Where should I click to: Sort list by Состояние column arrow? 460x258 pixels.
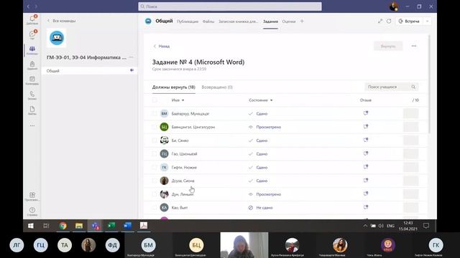point(272,100)
